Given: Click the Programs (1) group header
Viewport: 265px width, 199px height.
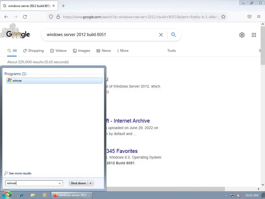Looking at the screenshot, I should click(x=15, y=74).
